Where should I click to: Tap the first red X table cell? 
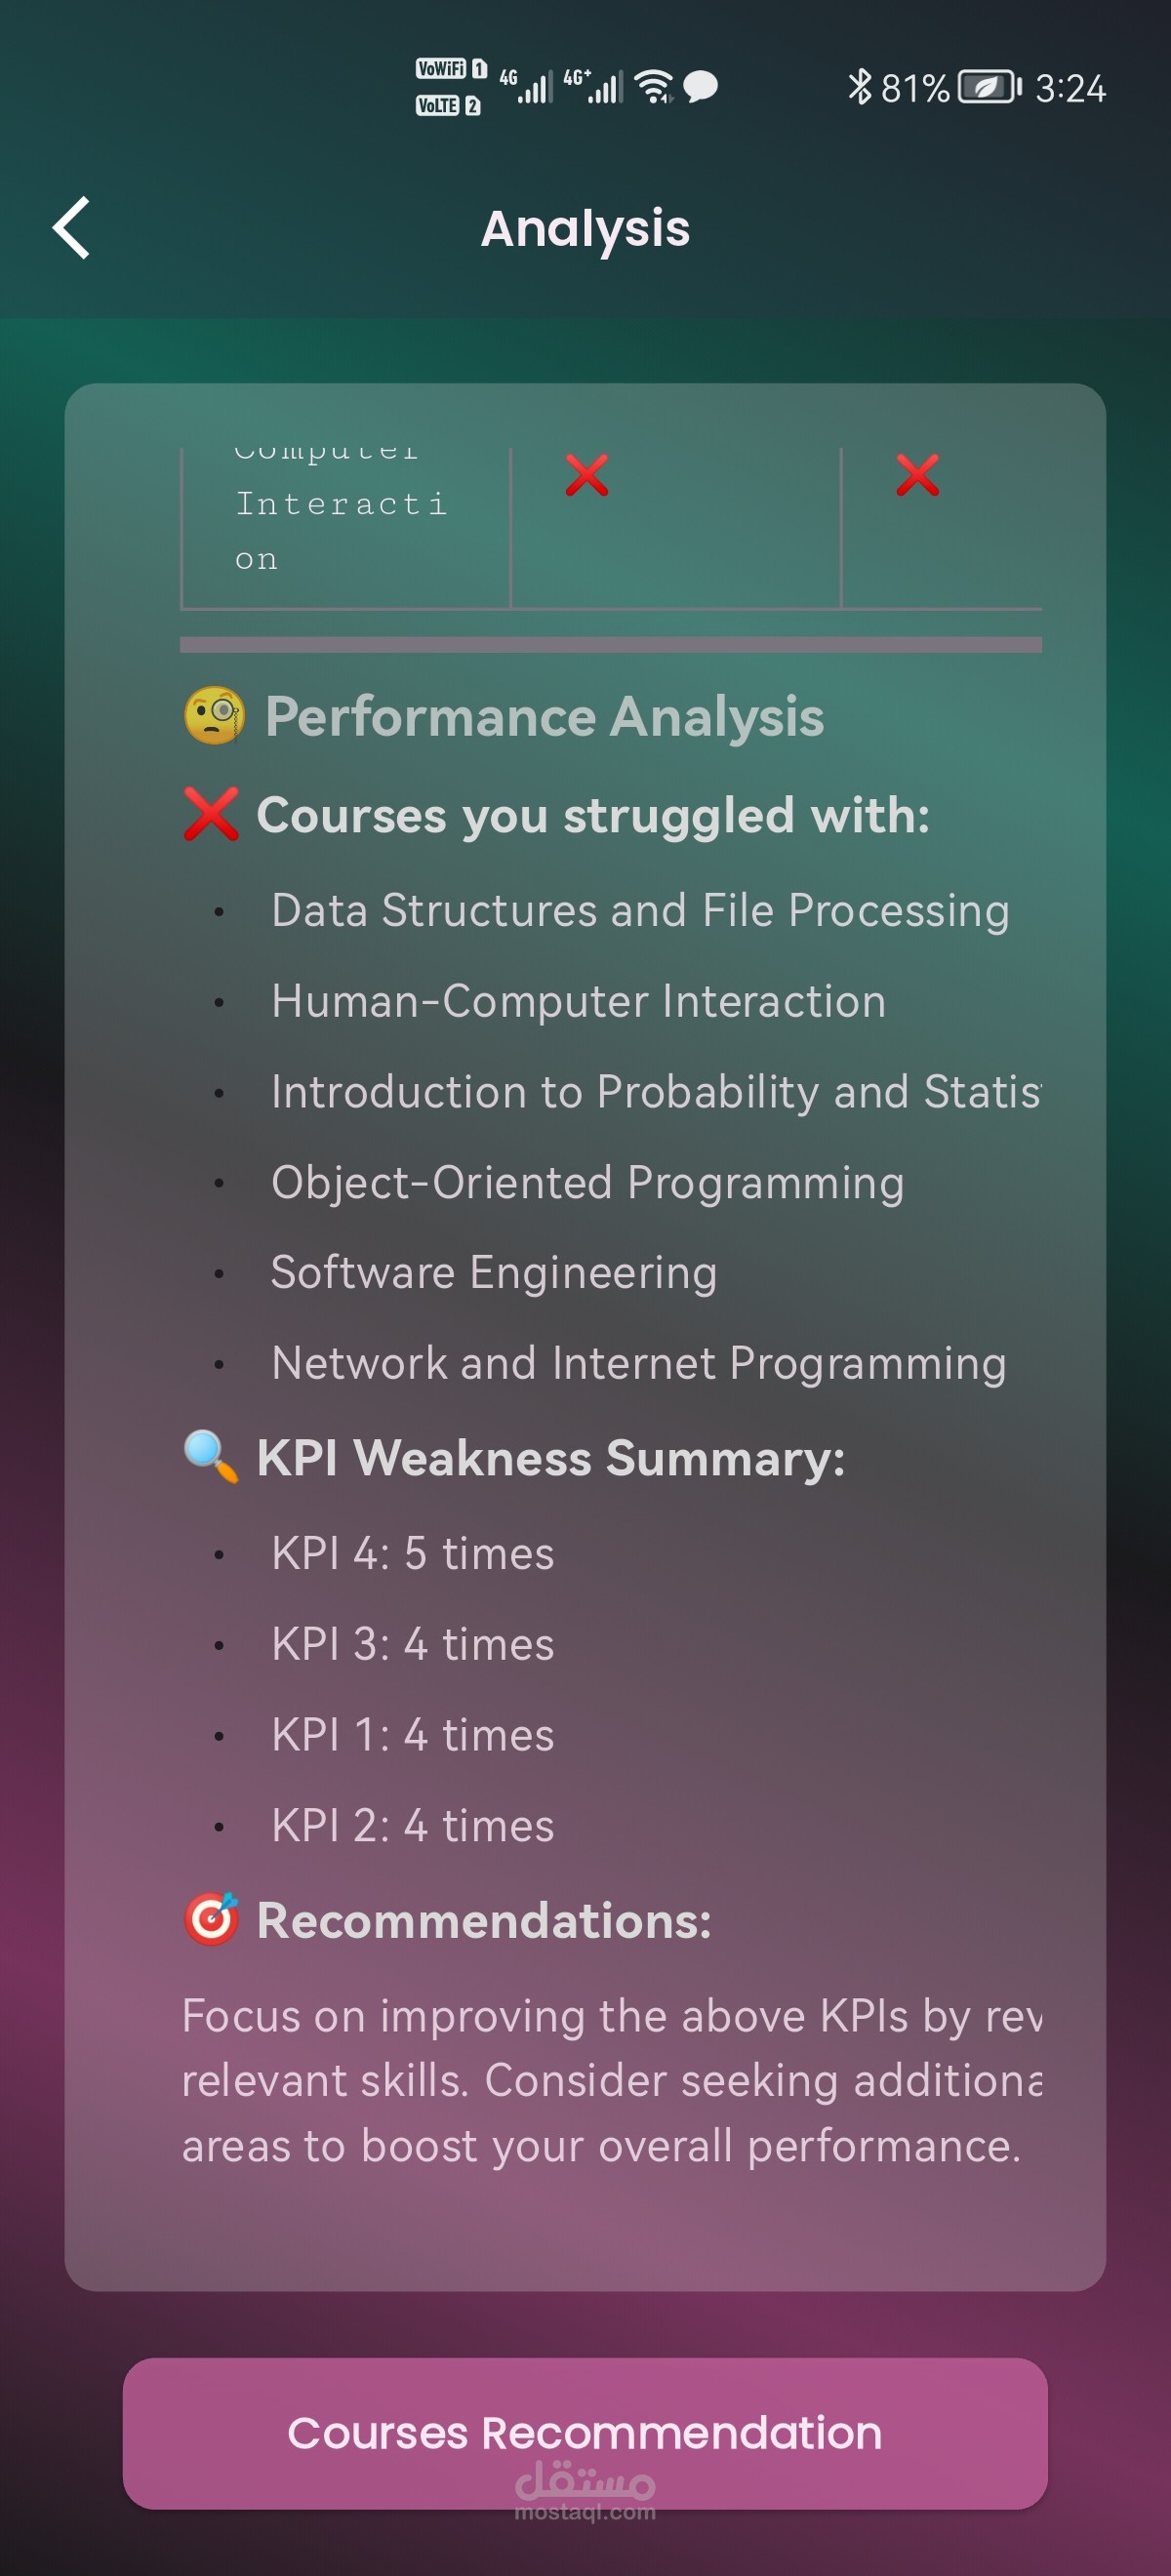click(587, 475)
